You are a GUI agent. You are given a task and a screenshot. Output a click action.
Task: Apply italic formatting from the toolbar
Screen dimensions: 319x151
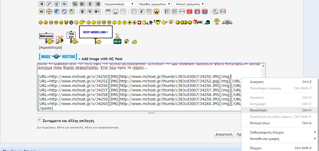(x=49, y=4)
